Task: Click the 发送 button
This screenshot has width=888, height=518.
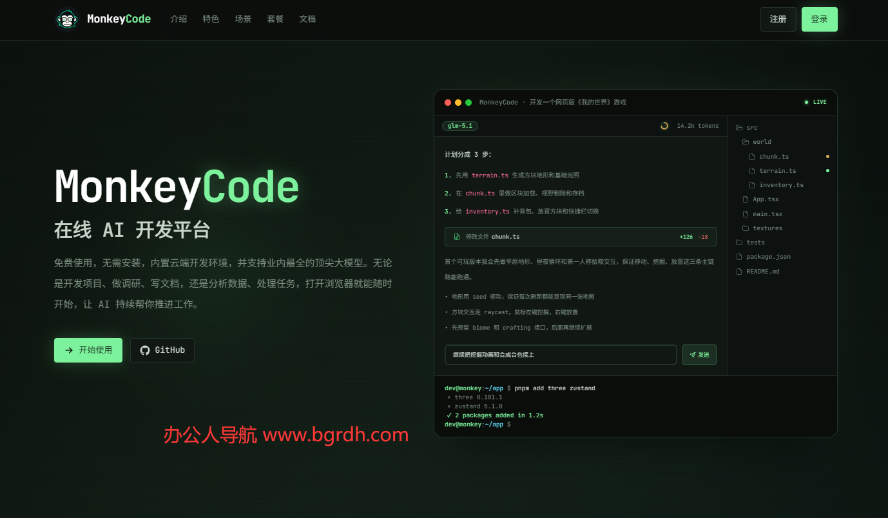Action: click(699, 355)
